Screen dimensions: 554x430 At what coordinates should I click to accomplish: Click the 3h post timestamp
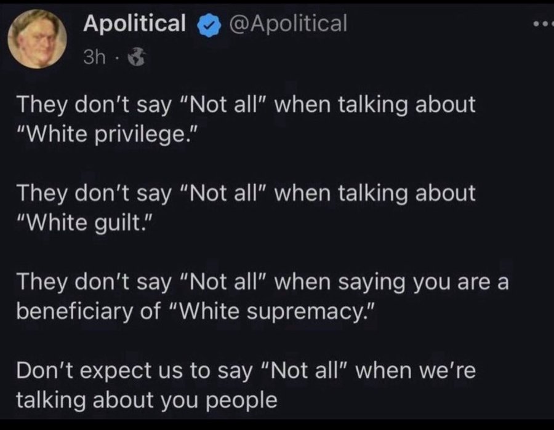94,57
